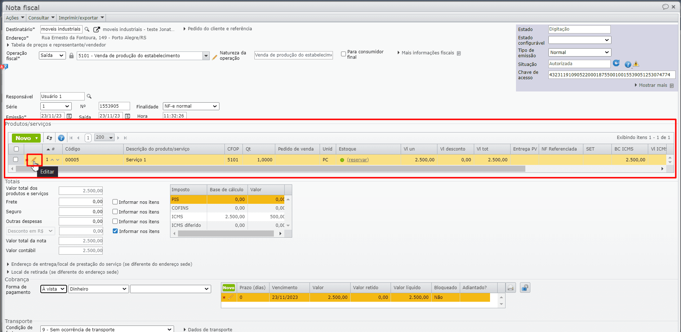Click the Chave de acesso field

click(x=612, y=75)
